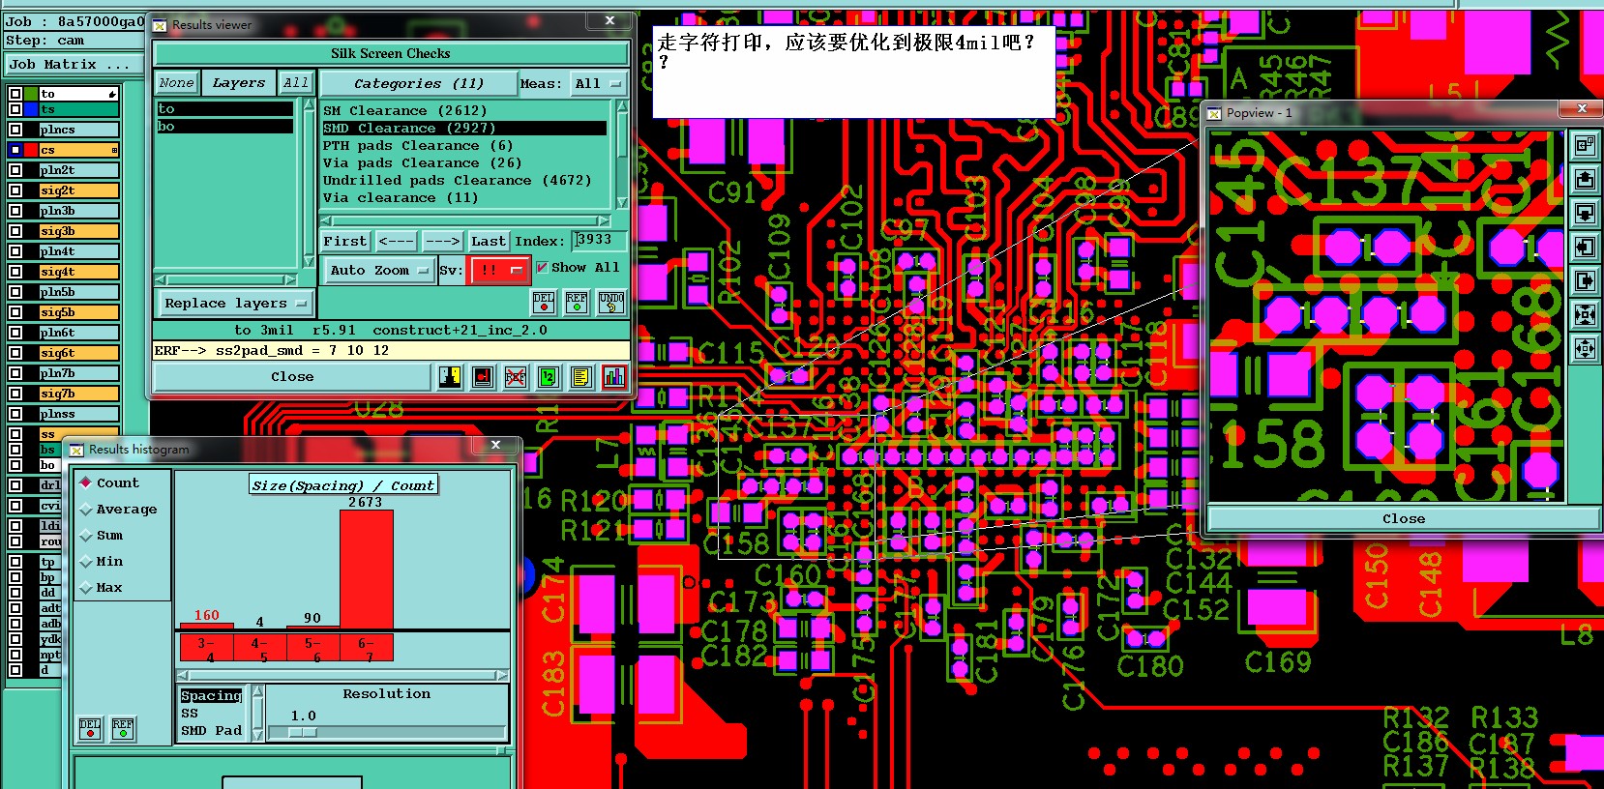Toggle visibility checkbox of layer 'to'

pyautogui.click(x=15, y=94)
